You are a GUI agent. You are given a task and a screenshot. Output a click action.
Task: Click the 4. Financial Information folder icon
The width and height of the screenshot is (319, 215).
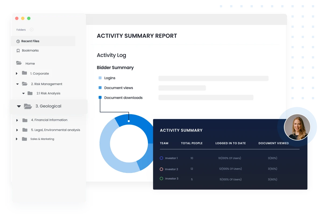[25, 120]
